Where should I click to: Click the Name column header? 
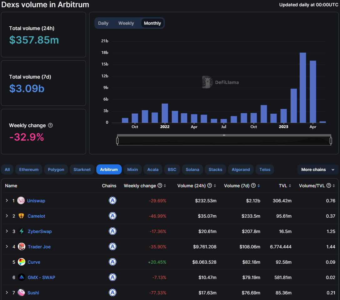tap(11, 186)
